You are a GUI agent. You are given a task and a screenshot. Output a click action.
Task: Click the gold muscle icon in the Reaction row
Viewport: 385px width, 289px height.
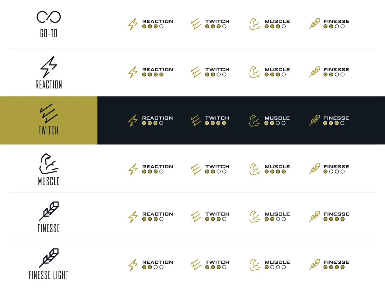point(255,72)
